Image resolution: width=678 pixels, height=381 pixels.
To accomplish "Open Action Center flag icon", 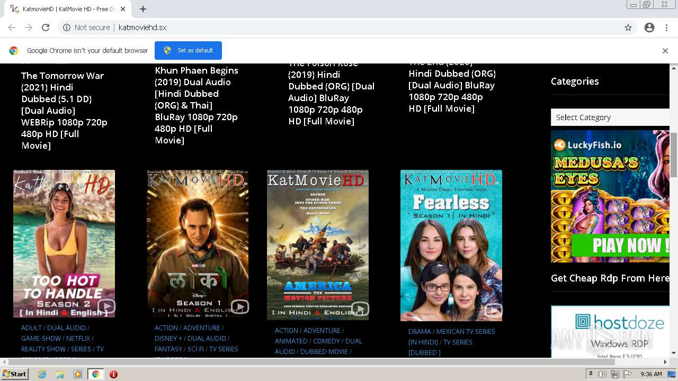I will pos(628,374).
